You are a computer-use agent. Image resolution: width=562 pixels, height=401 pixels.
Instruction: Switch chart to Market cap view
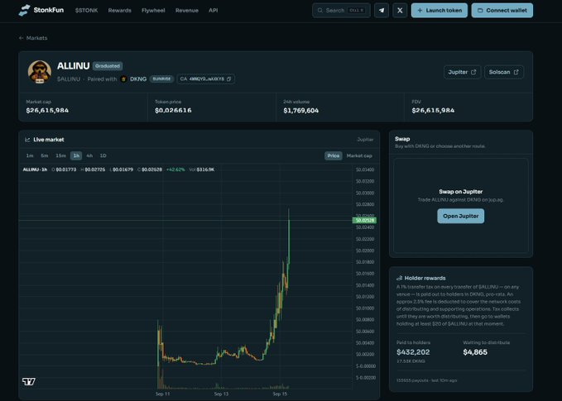point(359,155)
